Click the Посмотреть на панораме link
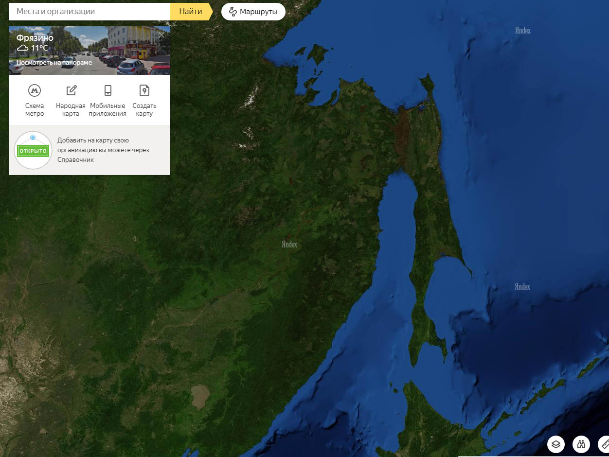The width and height of the screenshot is (609, 457). click(54, 63)
